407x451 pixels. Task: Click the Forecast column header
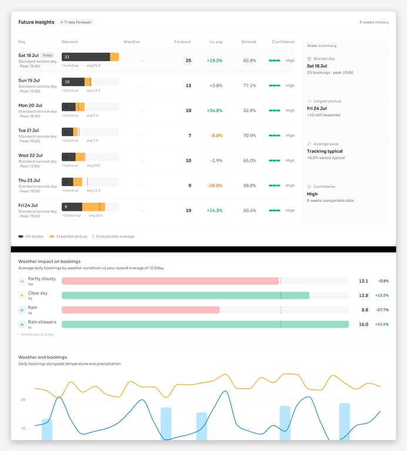click(x=183, y=42)
